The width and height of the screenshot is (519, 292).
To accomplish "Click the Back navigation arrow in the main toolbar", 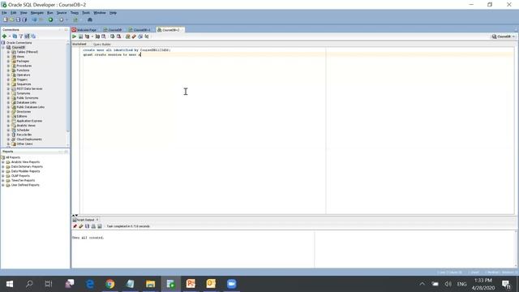I will pyautogui.click(x=34, y=19).
